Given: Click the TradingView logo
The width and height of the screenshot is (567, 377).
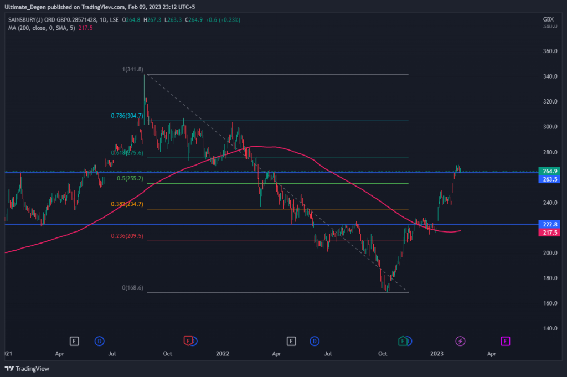Looking at the screenshot, I should coord(27,369).
